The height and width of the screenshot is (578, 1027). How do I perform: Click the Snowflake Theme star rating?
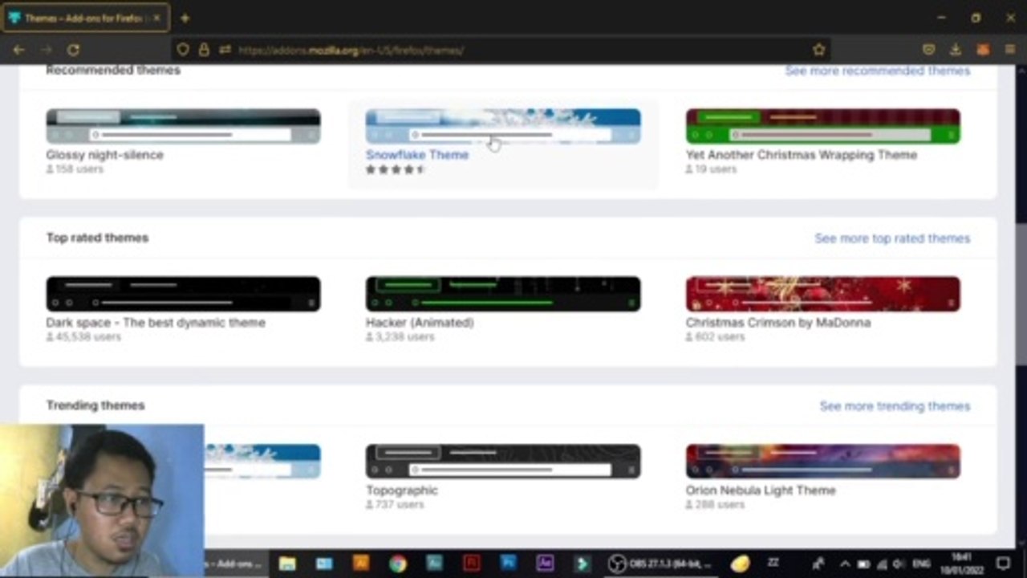[x=396, y=170]
